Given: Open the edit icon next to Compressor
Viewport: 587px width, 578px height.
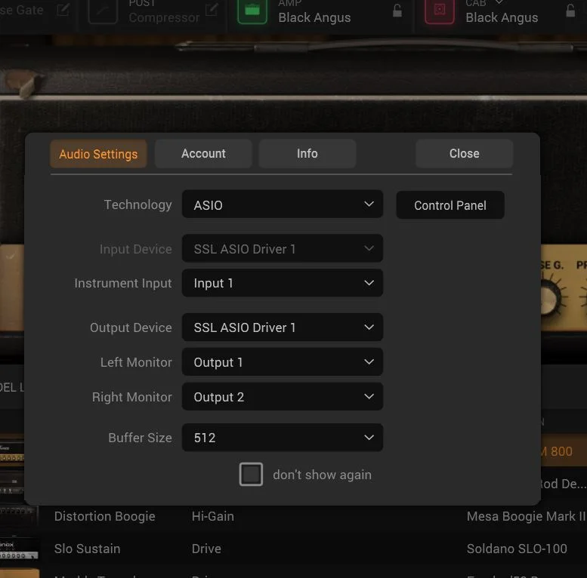Looking at the screenshot, I should click(212, 11).
